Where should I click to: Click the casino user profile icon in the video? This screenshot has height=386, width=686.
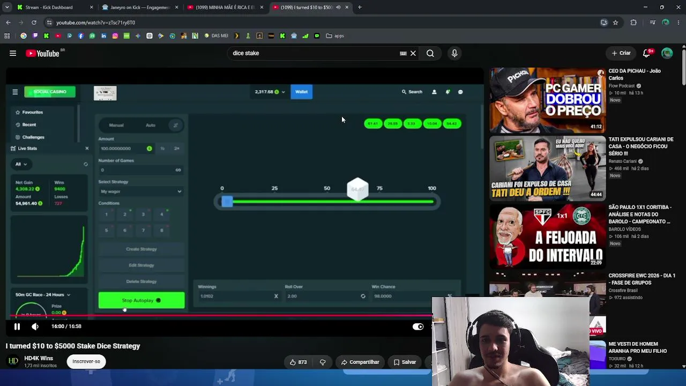[434, 92]
